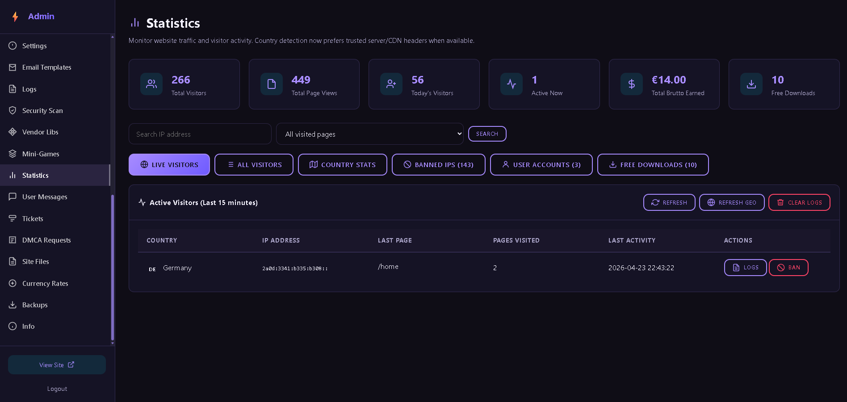Click the Logout link

pyautogui.click(x=57, y=389)
